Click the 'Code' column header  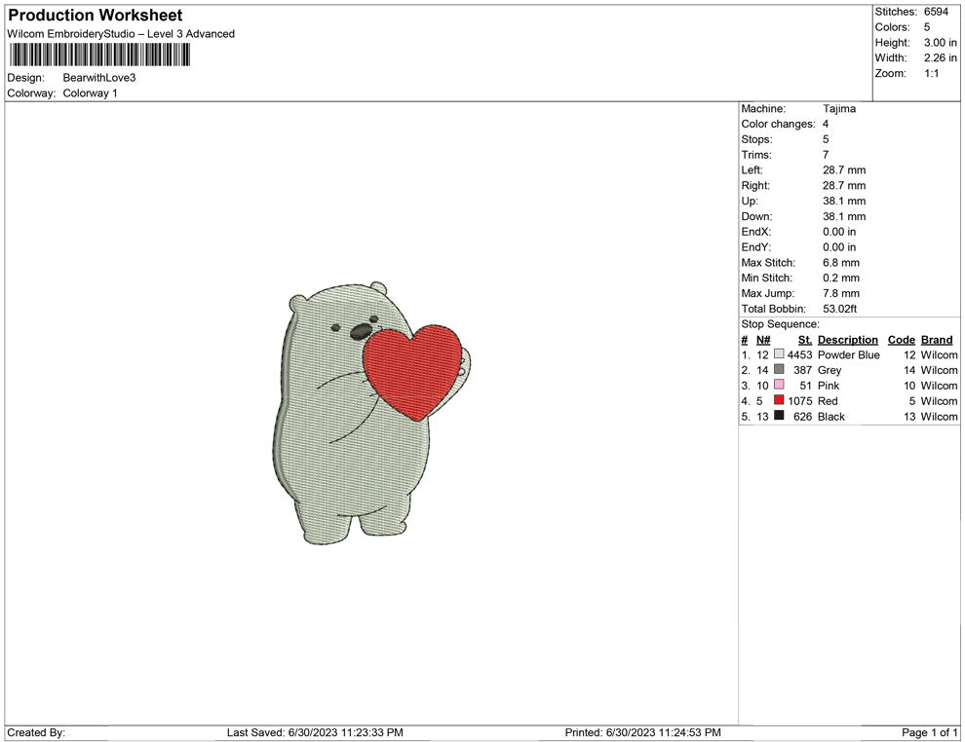tap(902, 339)
